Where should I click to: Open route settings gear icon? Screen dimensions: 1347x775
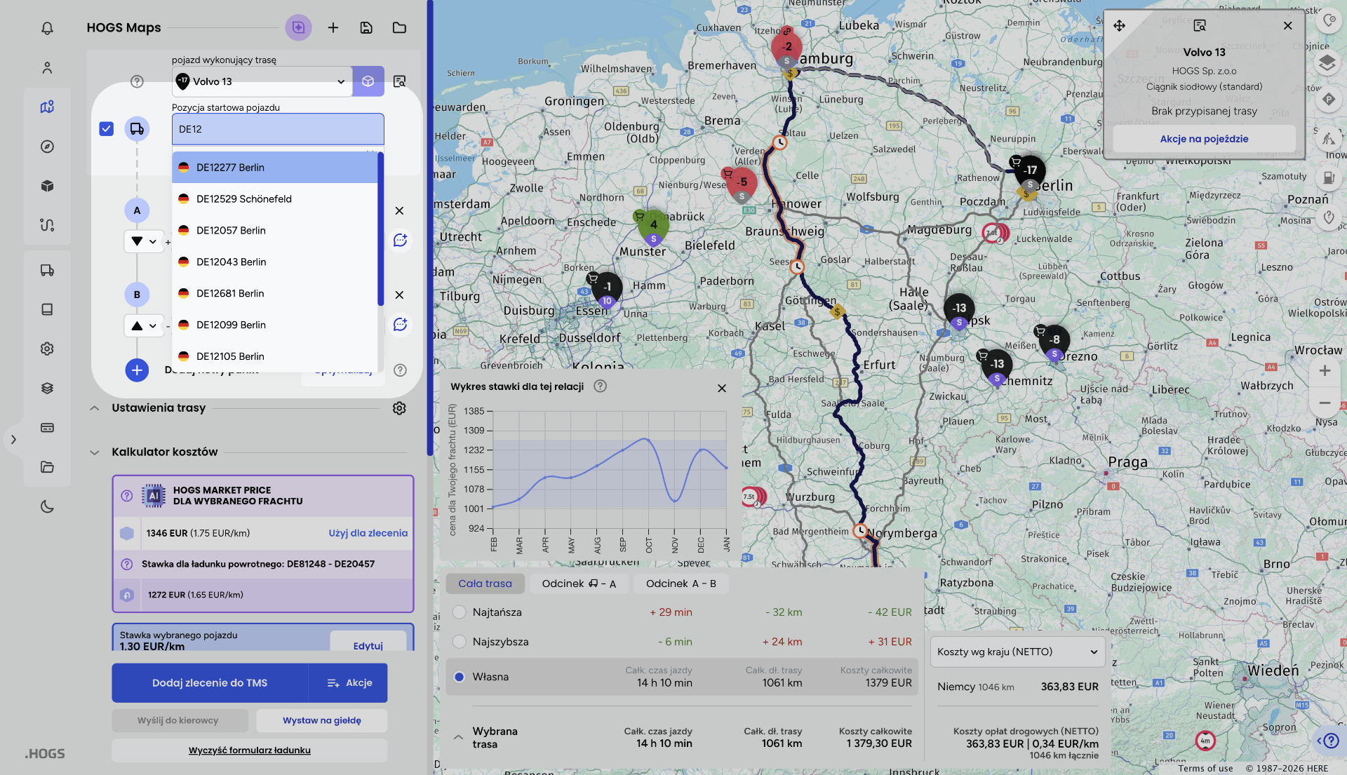(399, 408)
